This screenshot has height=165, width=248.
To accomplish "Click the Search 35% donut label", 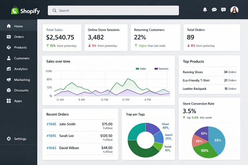I will tap(169, 137).
